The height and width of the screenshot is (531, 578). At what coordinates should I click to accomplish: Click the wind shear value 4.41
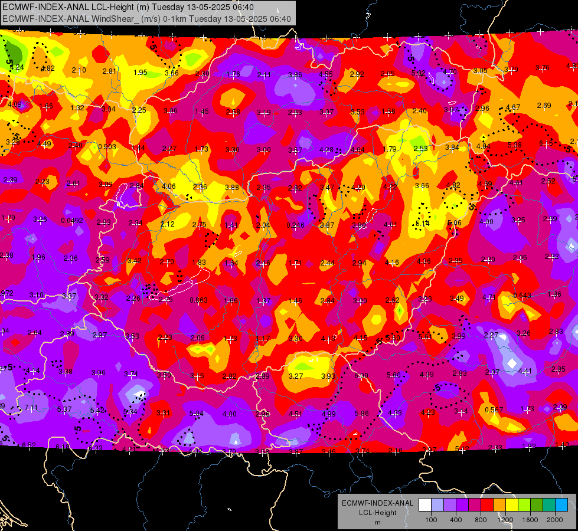pos(525,371)
